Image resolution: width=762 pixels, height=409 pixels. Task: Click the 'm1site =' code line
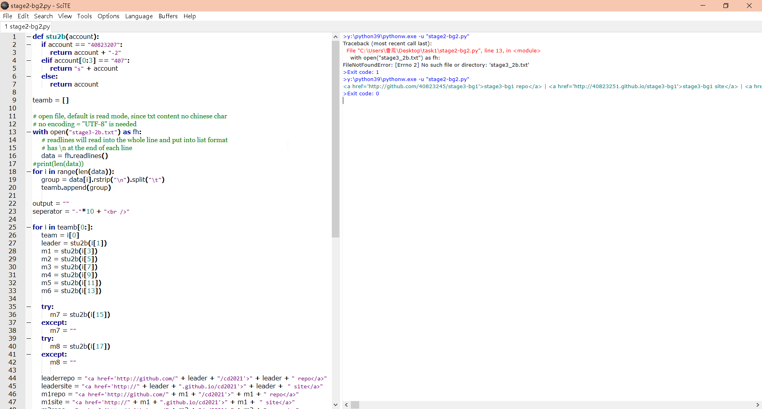coord(168,402)
